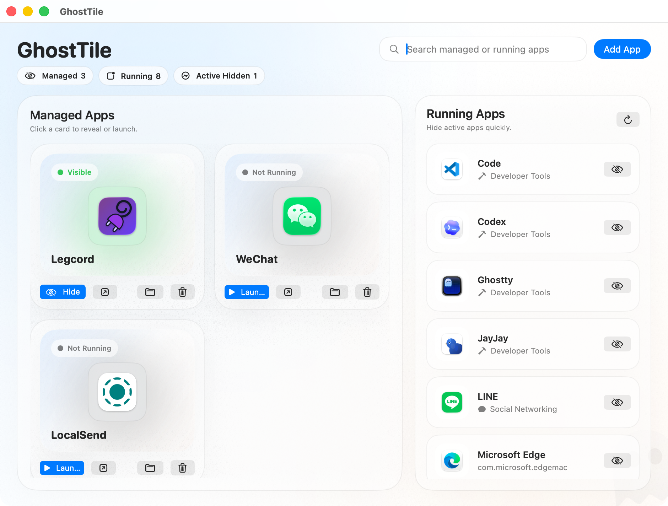Open LocalSend externally via the arrow icon
This screenshot has height=506, width=668.
point(103,468)
